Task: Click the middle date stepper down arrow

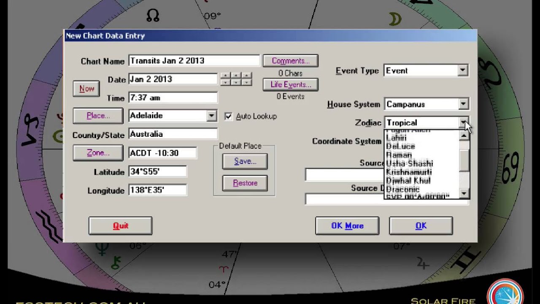Action: pyautogui.click(x=236, y=82)
